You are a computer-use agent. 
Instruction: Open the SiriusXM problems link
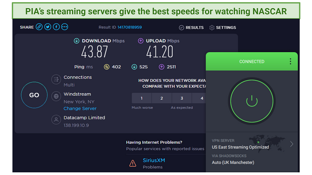(x=154, y=160)
